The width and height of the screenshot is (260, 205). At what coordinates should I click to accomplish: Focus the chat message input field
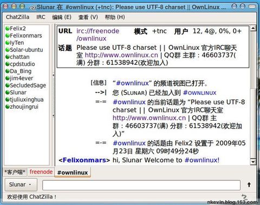tap(141, 185)
